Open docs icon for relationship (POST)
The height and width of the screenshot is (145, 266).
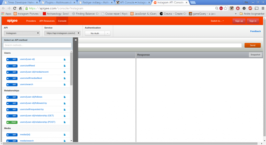pyautogui.click(x=65, y=122)
